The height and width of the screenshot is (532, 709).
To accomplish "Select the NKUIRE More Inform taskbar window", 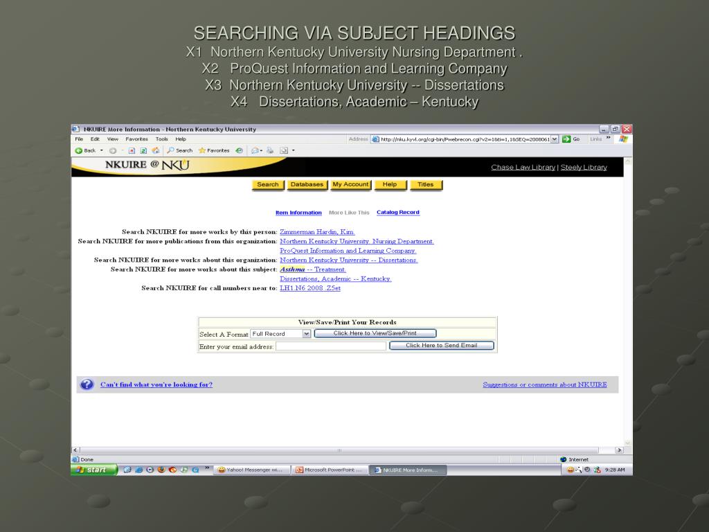I will [x=408, y=470].
